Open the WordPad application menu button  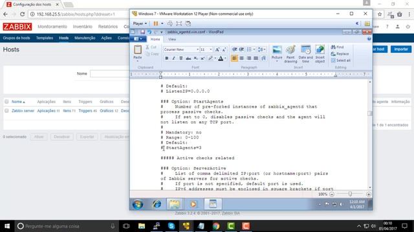point(138,39)
